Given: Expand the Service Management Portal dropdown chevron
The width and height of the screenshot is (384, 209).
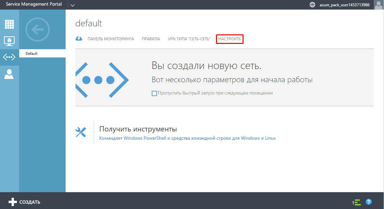Looking at the screenshot, I should pos(73,5).
